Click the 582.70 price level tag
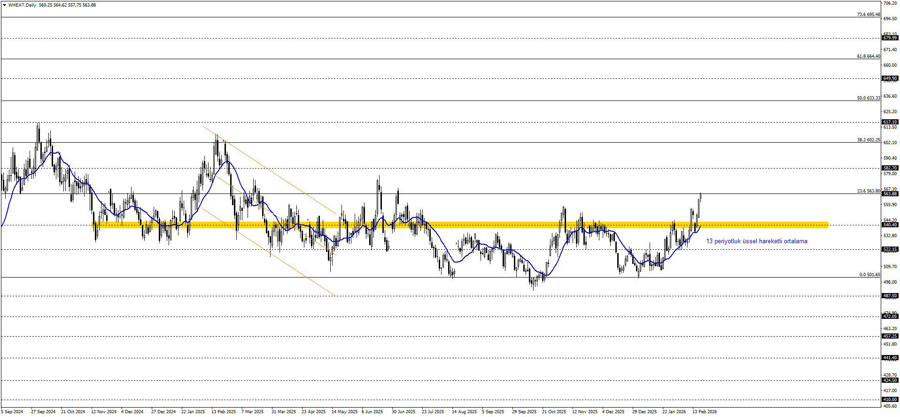This screenshot has height=417, width=900. [890, 168]
